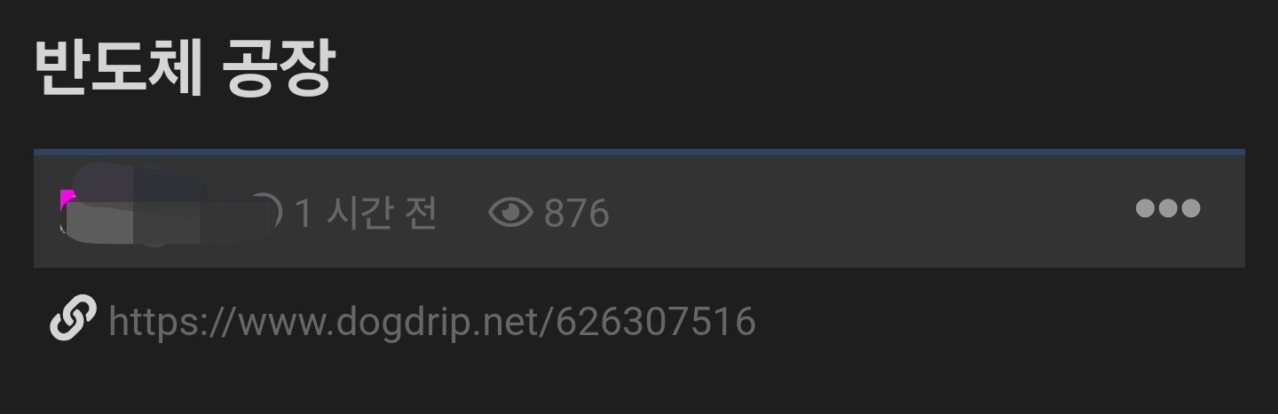This screenshot has width=1278, height=414.
Task: Click the blue divider line above info bar
Action: (639, 152)
